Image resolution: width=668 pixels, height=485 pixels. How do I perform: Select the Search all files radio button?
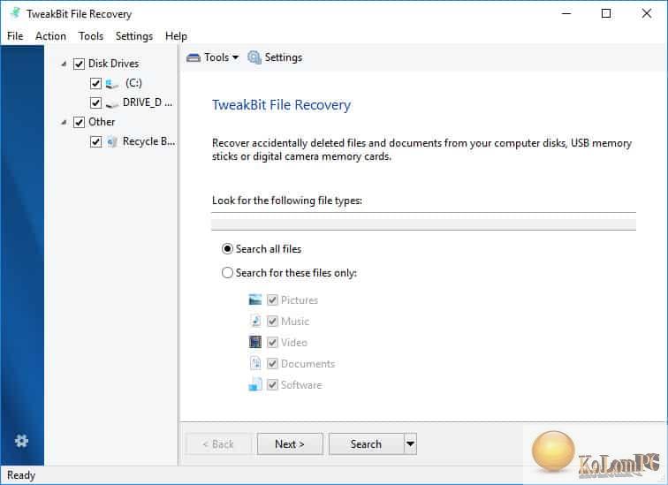point(227,248)
